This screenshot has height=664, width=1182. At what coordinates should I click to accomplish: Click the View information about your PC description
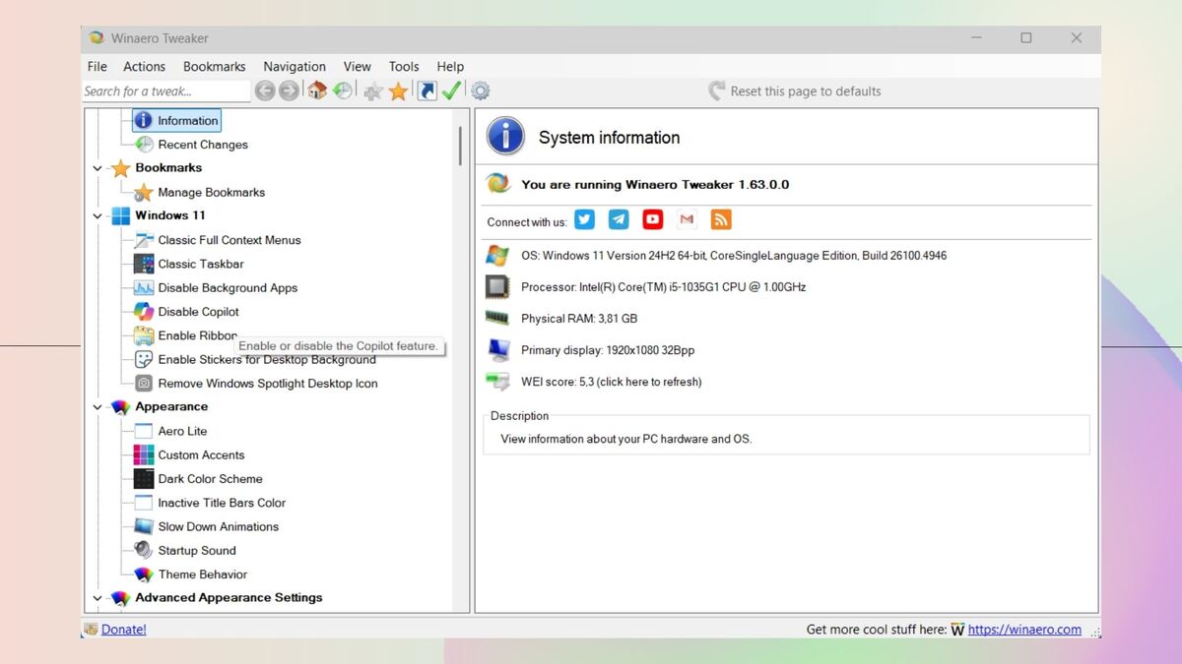pyautogui.click(x=625, y=439)
